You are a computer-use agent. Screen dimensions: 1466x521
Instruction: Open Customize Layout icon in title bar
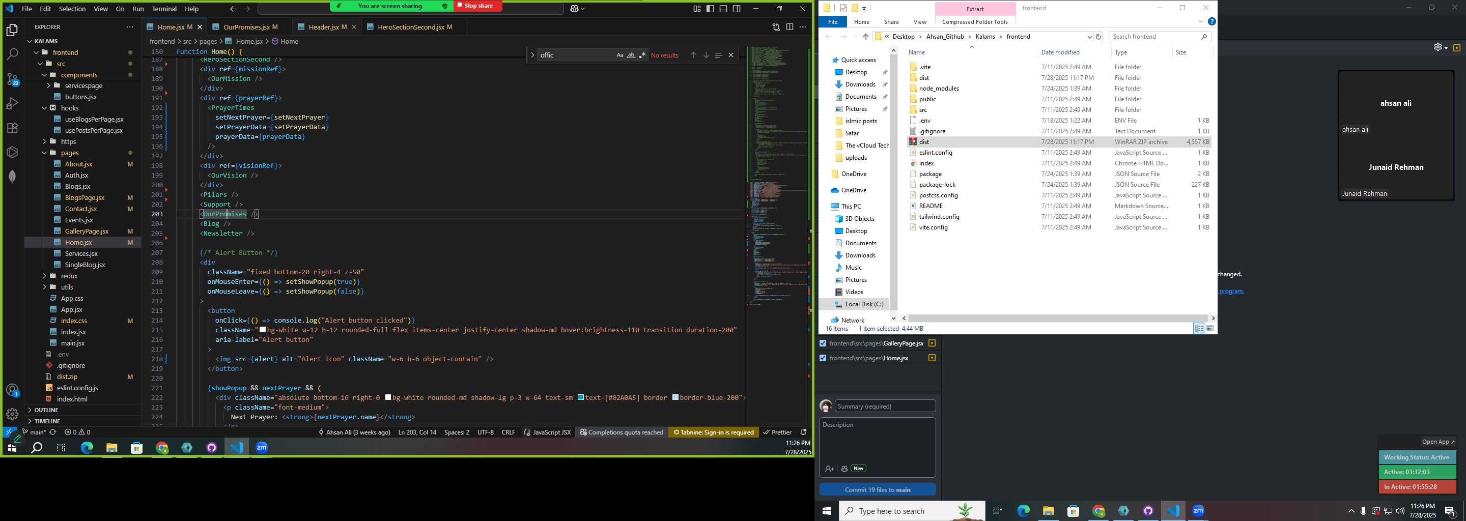click(x=697, y=9)
